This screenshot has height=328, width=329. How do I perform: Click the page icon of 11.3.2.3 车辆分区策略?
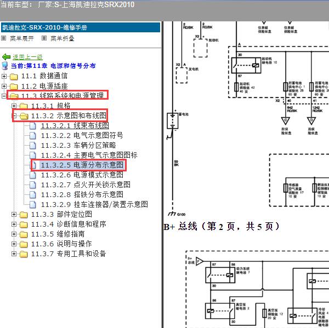33,145
